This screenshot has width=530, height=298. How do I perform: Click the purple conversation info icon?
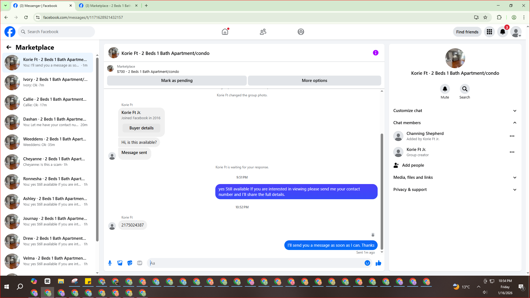[x=375, y=53]
